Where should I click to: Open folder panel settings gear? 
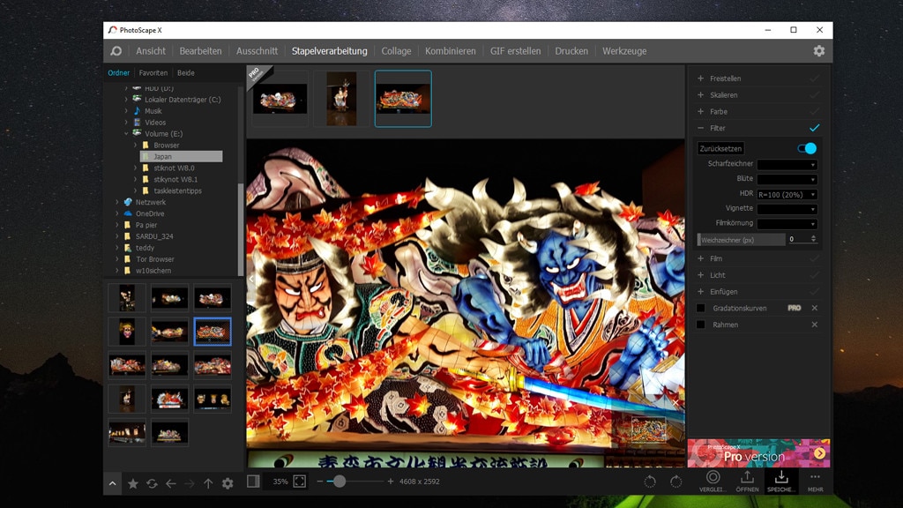(228, 484)
